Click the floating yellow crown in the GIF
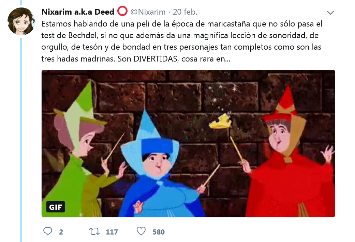The image size is (355, 242). tap(220, 121)
